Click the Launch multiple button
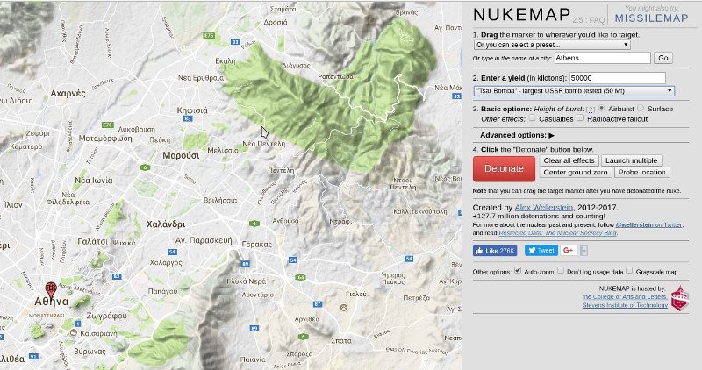Image resolution: width=702 pixels, height=370 pixels. pos(634,160)
